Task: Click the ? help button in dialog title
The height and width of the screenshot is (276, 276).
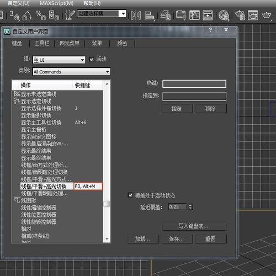Action: click(x=210, y=30)
